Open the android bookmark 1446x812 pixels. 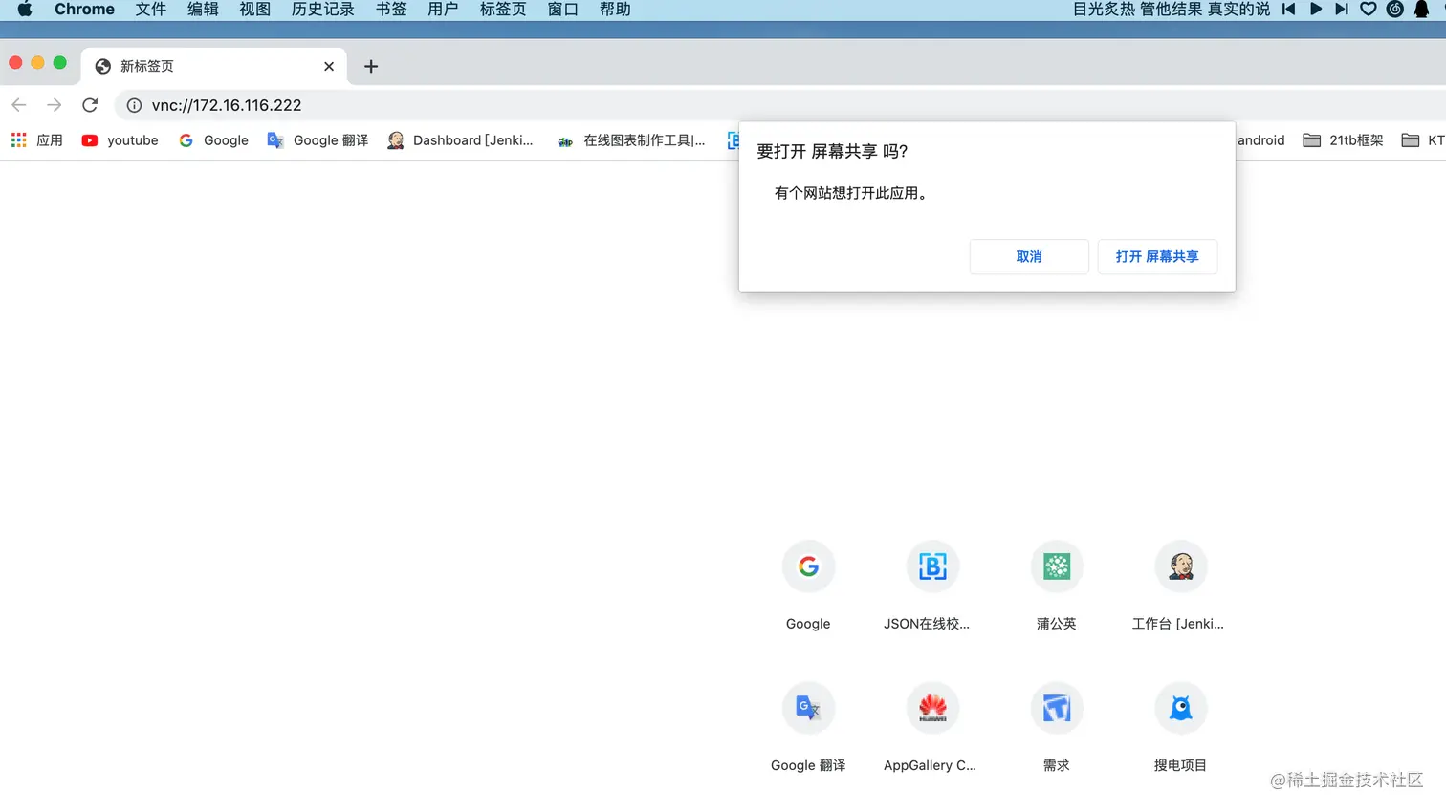click(x=1260, y=140)
